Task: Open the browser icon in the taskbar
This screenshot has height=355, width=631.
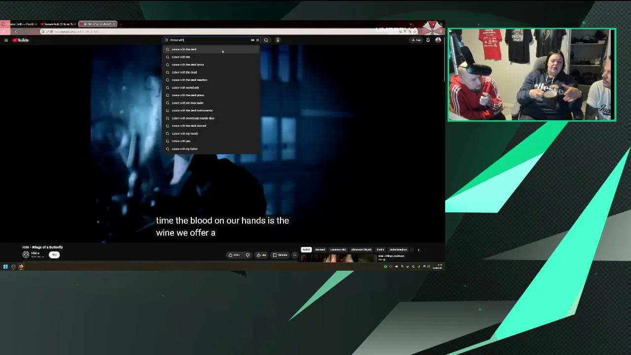Action: (21, 267)
